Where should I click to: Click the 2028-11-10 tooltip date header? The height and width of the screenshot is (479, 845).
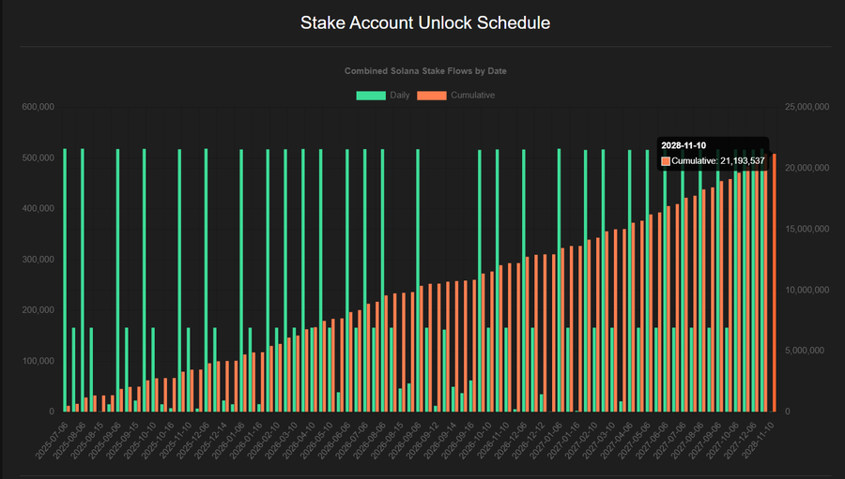point(684,146)
